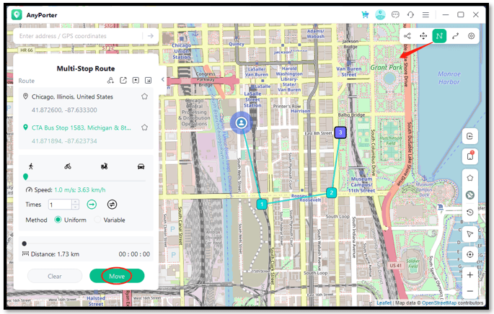This screenshot has height=314, width=494.
Task: Choose car speed icon
Action: (141, 166)
